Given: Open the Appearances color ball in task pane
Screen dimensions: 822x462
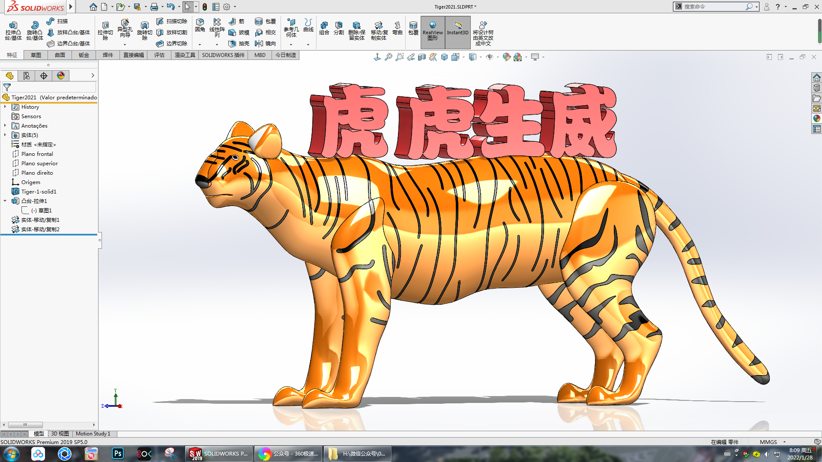Looking at the screenshot, I should [816, 119].
